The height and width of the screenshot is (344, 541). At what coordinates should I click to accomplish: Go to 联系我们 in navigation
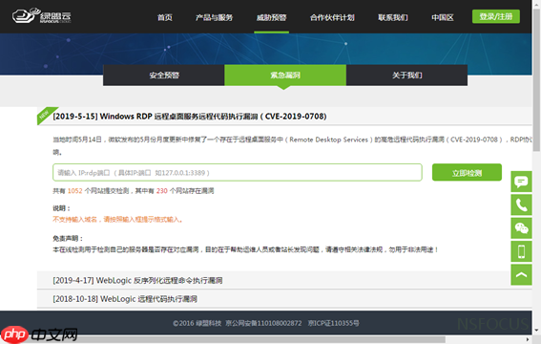(393, 17)
